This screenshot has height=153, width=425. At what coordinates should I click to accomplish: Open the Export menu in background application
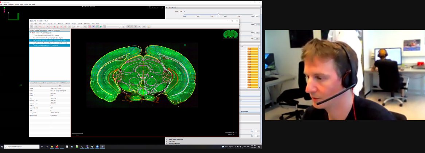pos(26,5)
